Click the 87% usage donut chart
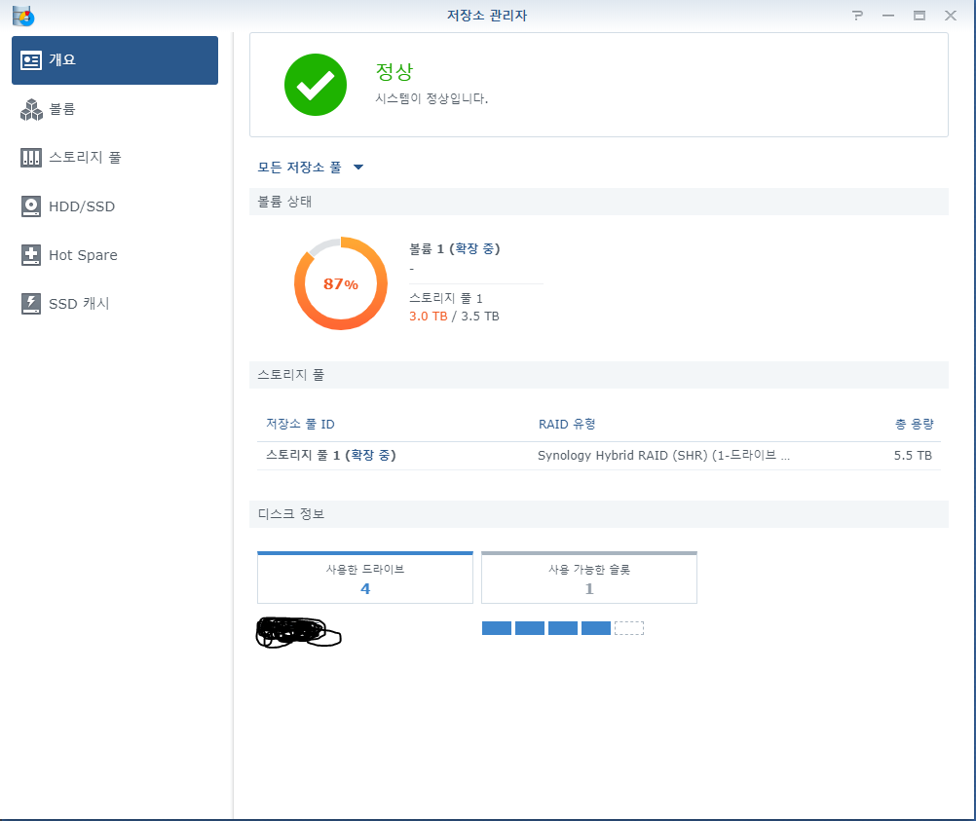This screenshot has height=821, width=976. 341,283
